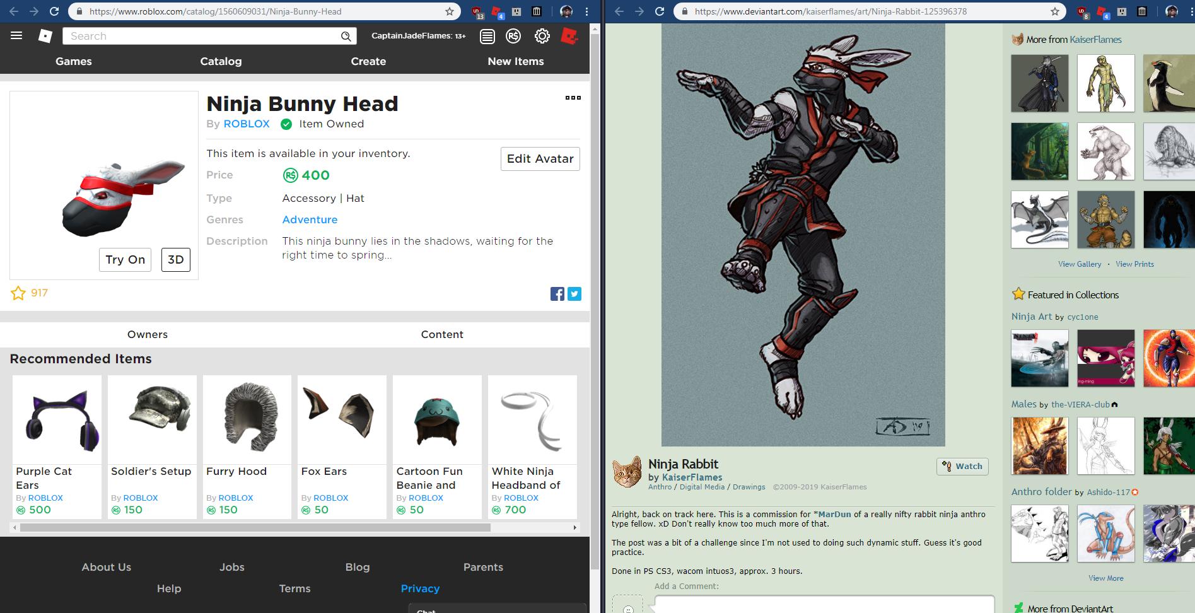Open the Adventure genre link

pyautogui.click(x=310, y=219)
